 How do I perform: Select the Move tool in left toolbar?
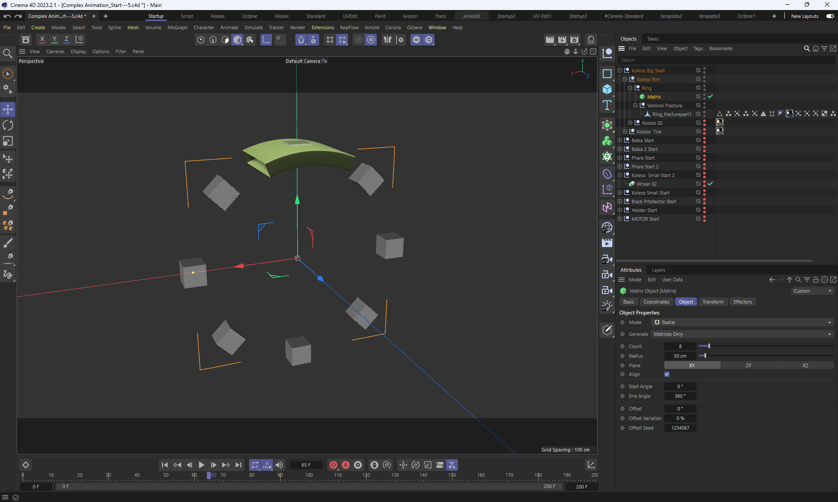pos(8,109)
